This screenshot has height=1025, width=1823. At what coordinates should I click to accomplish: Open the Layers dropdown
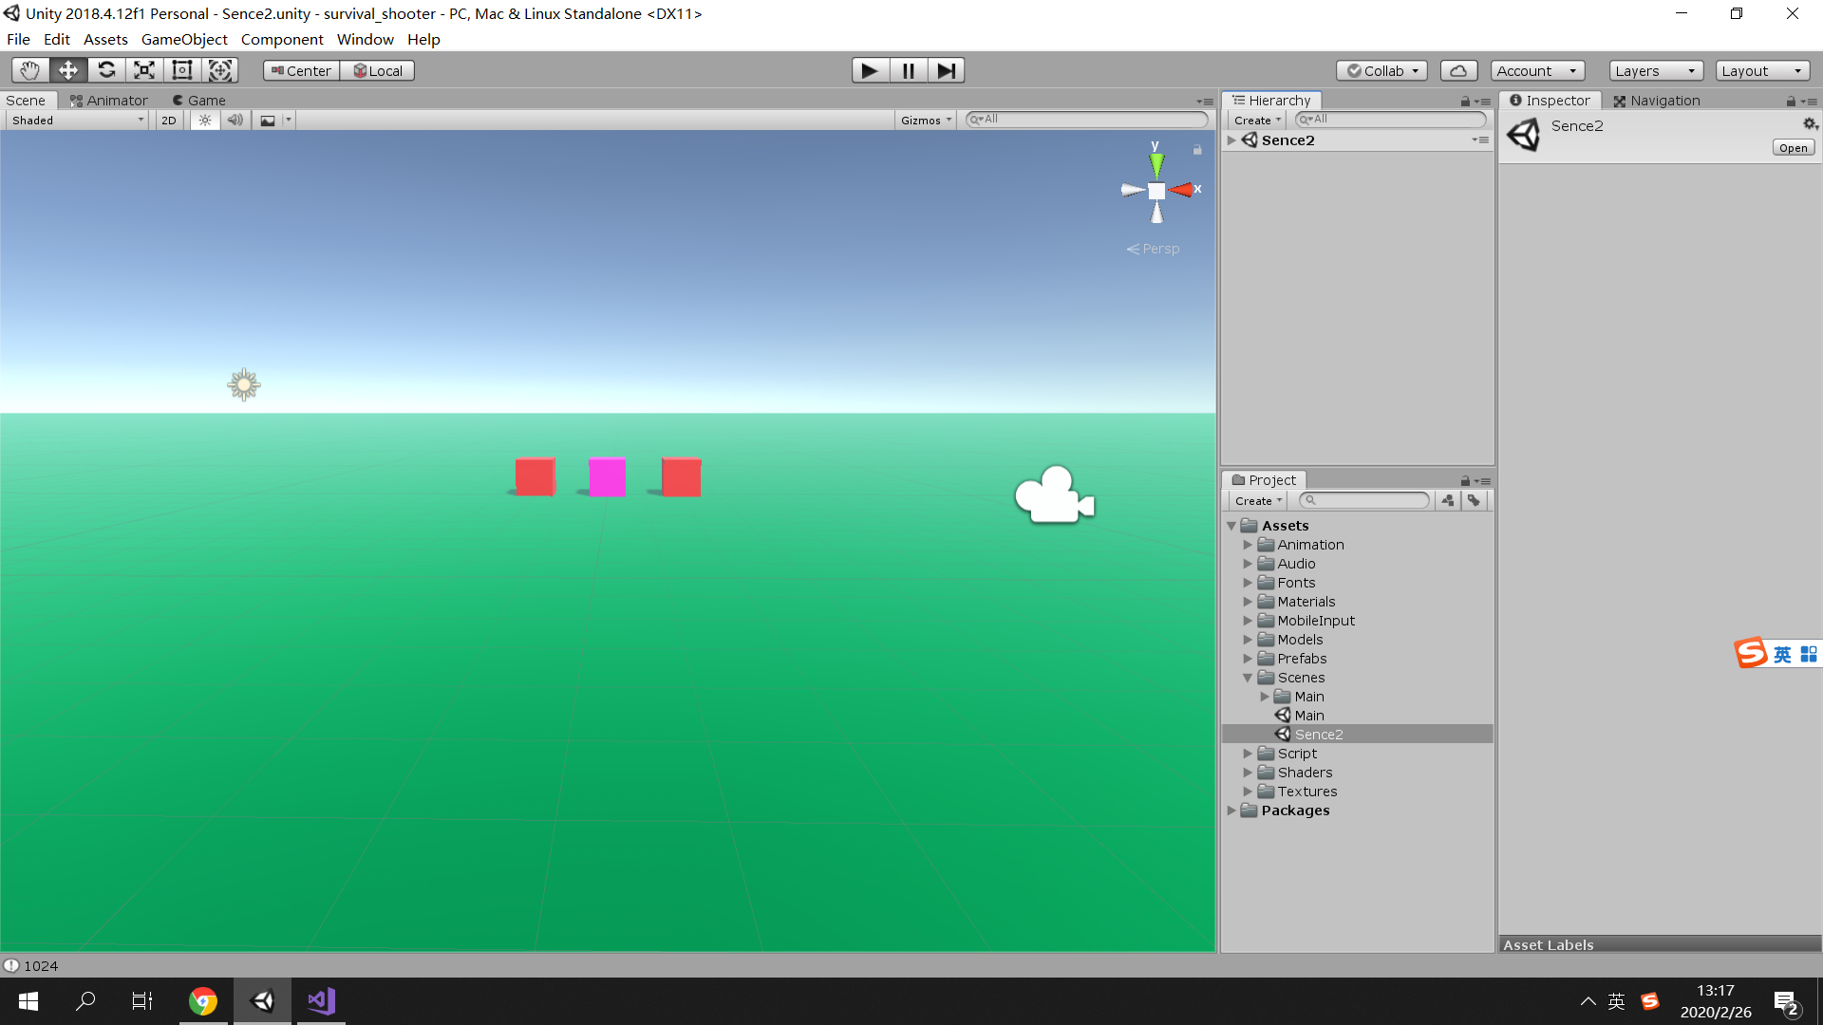point(1655,71)
